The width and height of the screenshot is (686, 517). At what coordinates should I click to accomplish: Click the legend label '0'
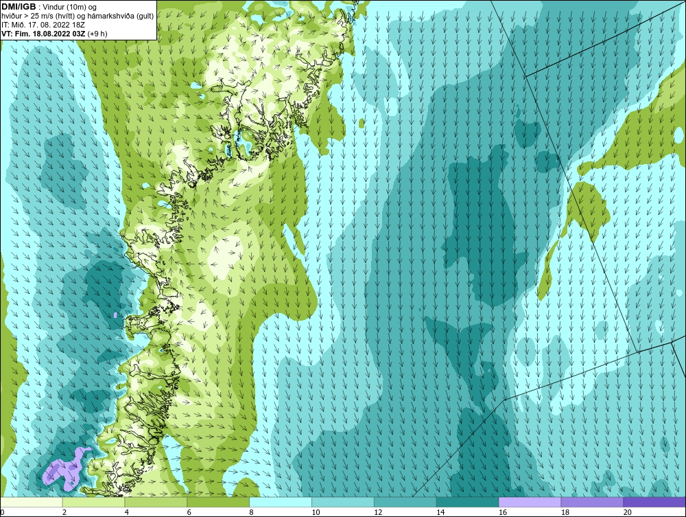(x=2, y=512)
